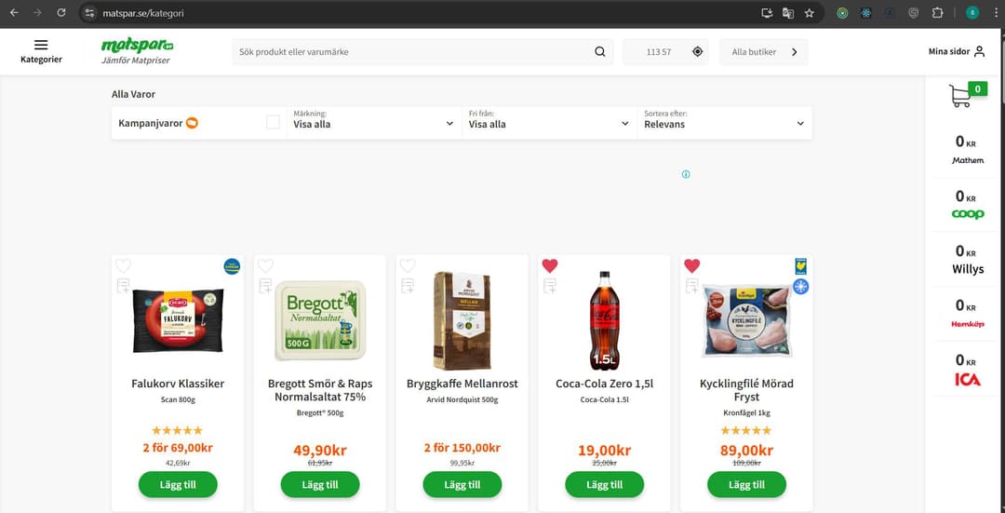Open the Bregott product image
1005x513 pixels.
[320, 320]
